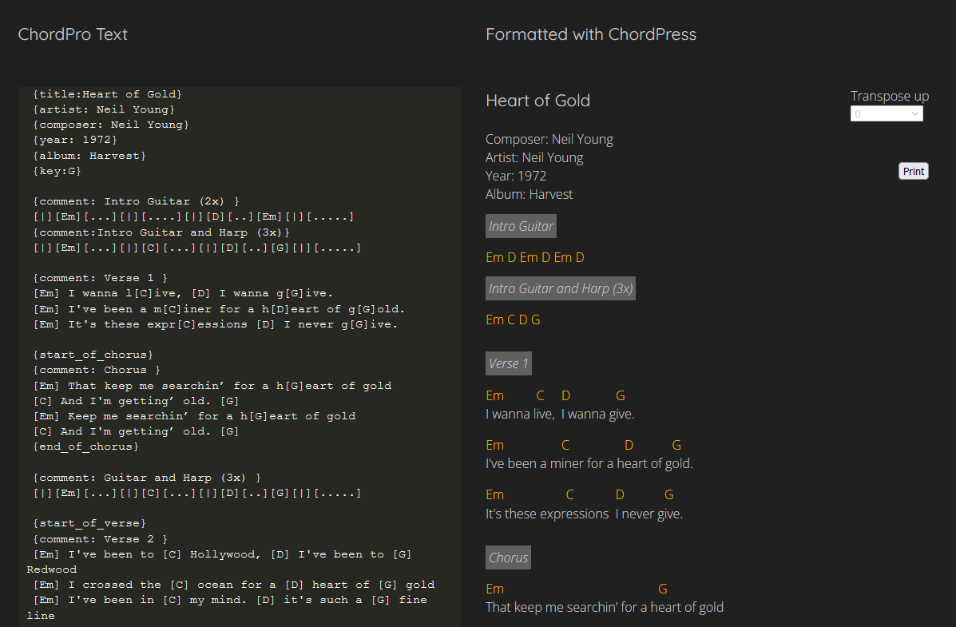Click the Print button
Image resolution: width=956 pixels, height=627 pixels.
(x=914, y=171)
